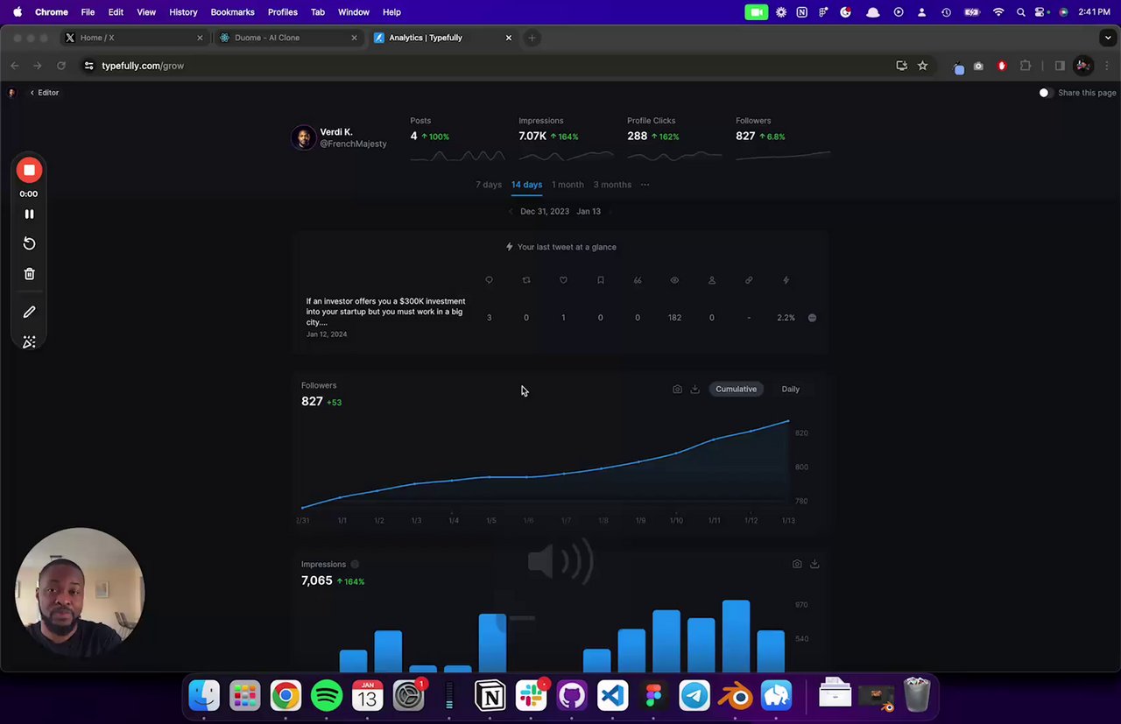1121x724 pixels.
Task: Go to the previous date period arrow
Action: point(511,212)
